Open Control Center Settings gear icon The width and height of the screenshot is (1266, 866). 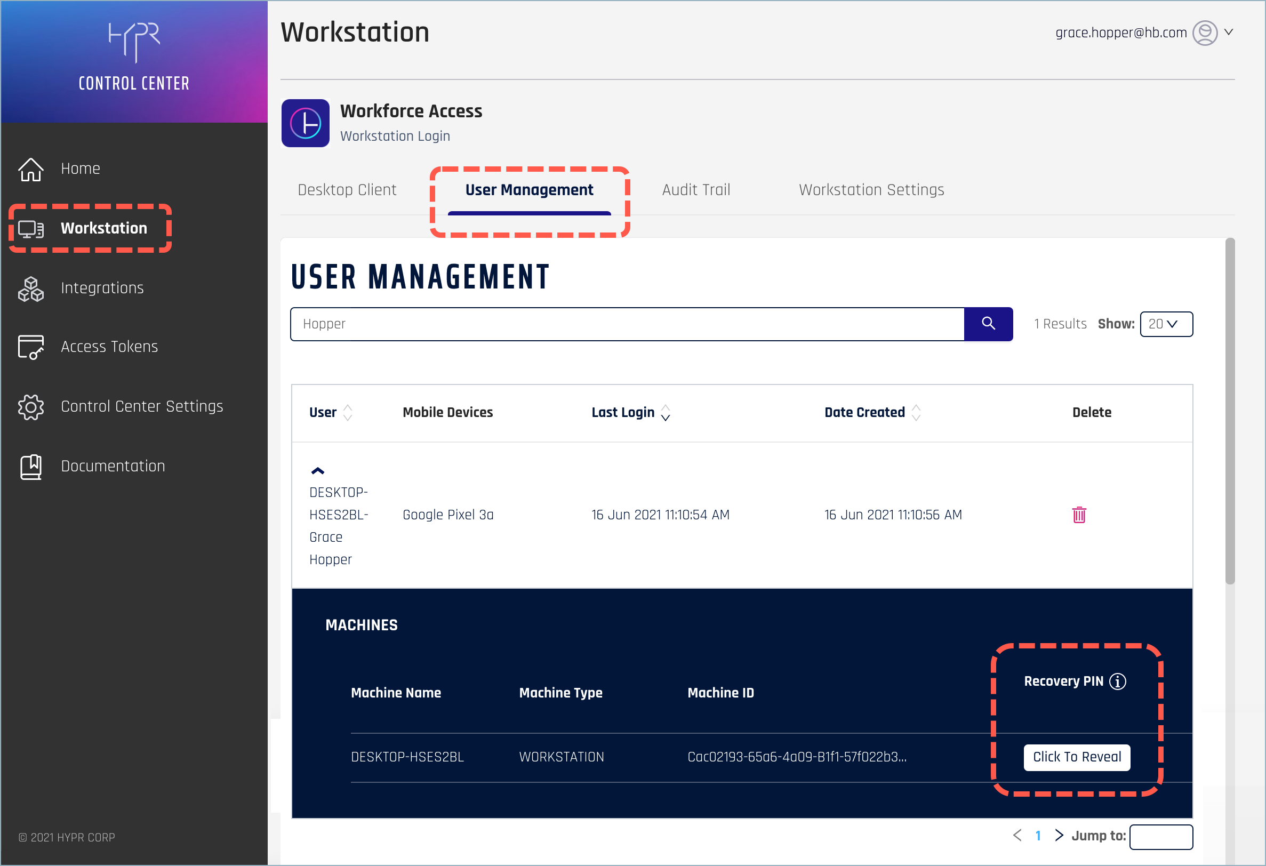30,407
